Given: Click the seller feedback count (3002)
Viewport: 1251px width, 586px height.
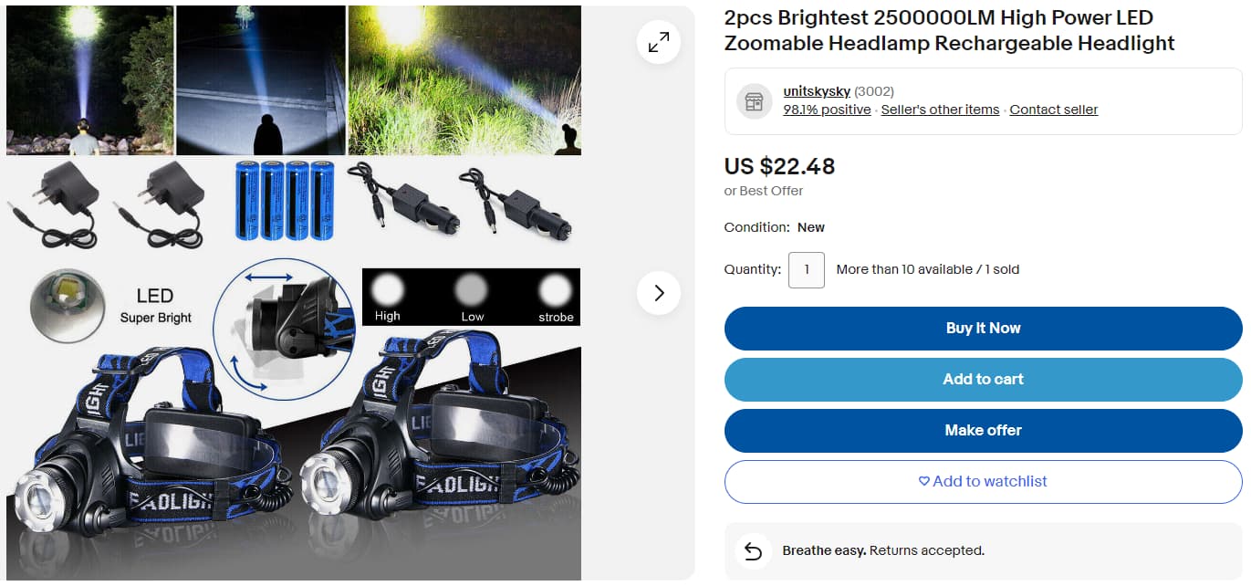Looking at the screenshot, I should coord(874,91).
